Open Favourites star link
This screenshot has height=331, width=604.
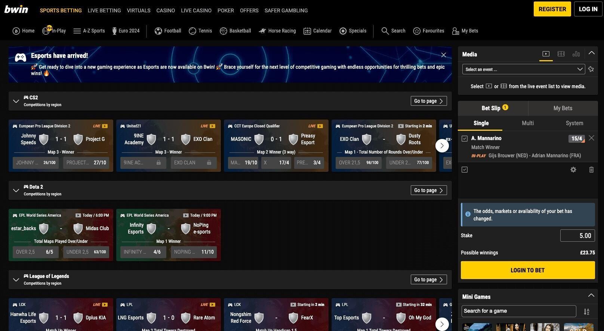click(x=429, y=31)
